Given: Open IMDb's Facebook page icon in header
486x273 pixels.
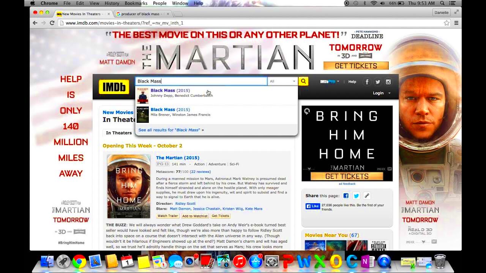Looking at the screenshot, I should point(367,82).
